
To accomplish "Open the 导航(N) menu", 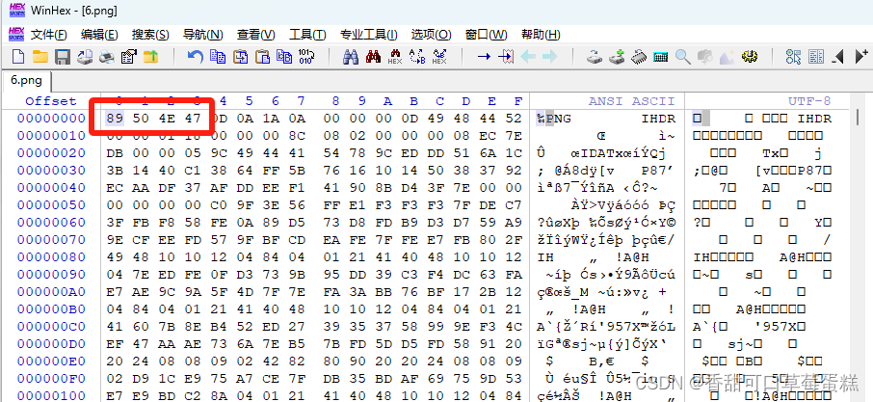I will point(202,35).
